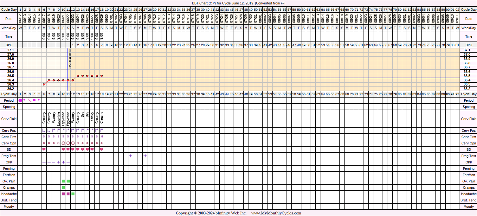Select the first temperature point at 36.3
This screenshot has width=477, height=216.
click(x=44, y=84)
